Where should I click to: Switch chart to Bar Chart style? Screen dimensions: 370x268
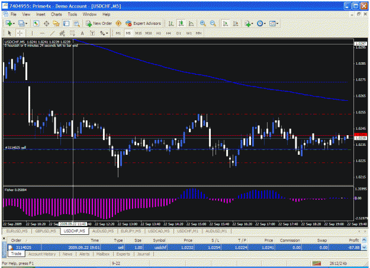171,23
